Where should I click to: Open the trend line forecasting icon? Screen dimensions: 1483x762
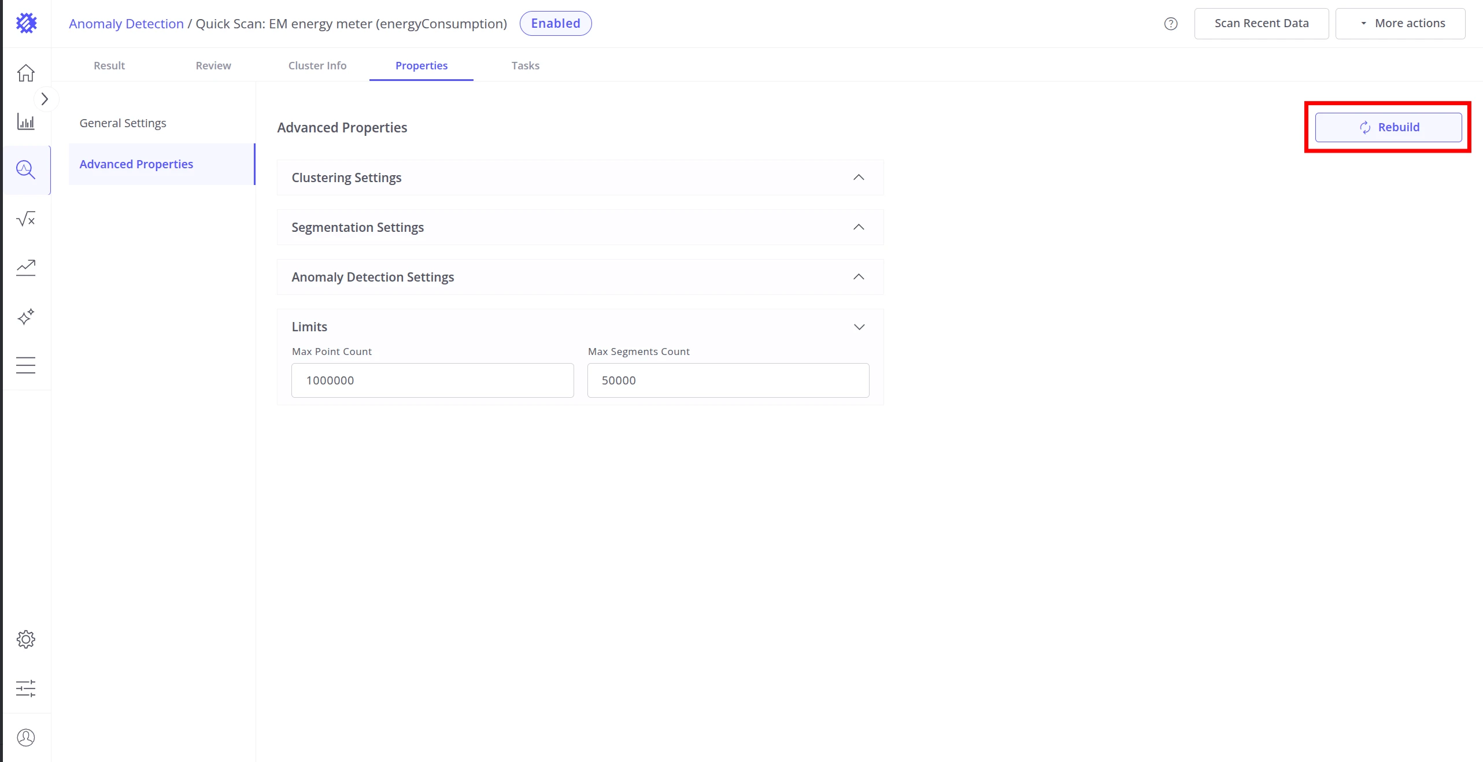(x=26, y=268)
